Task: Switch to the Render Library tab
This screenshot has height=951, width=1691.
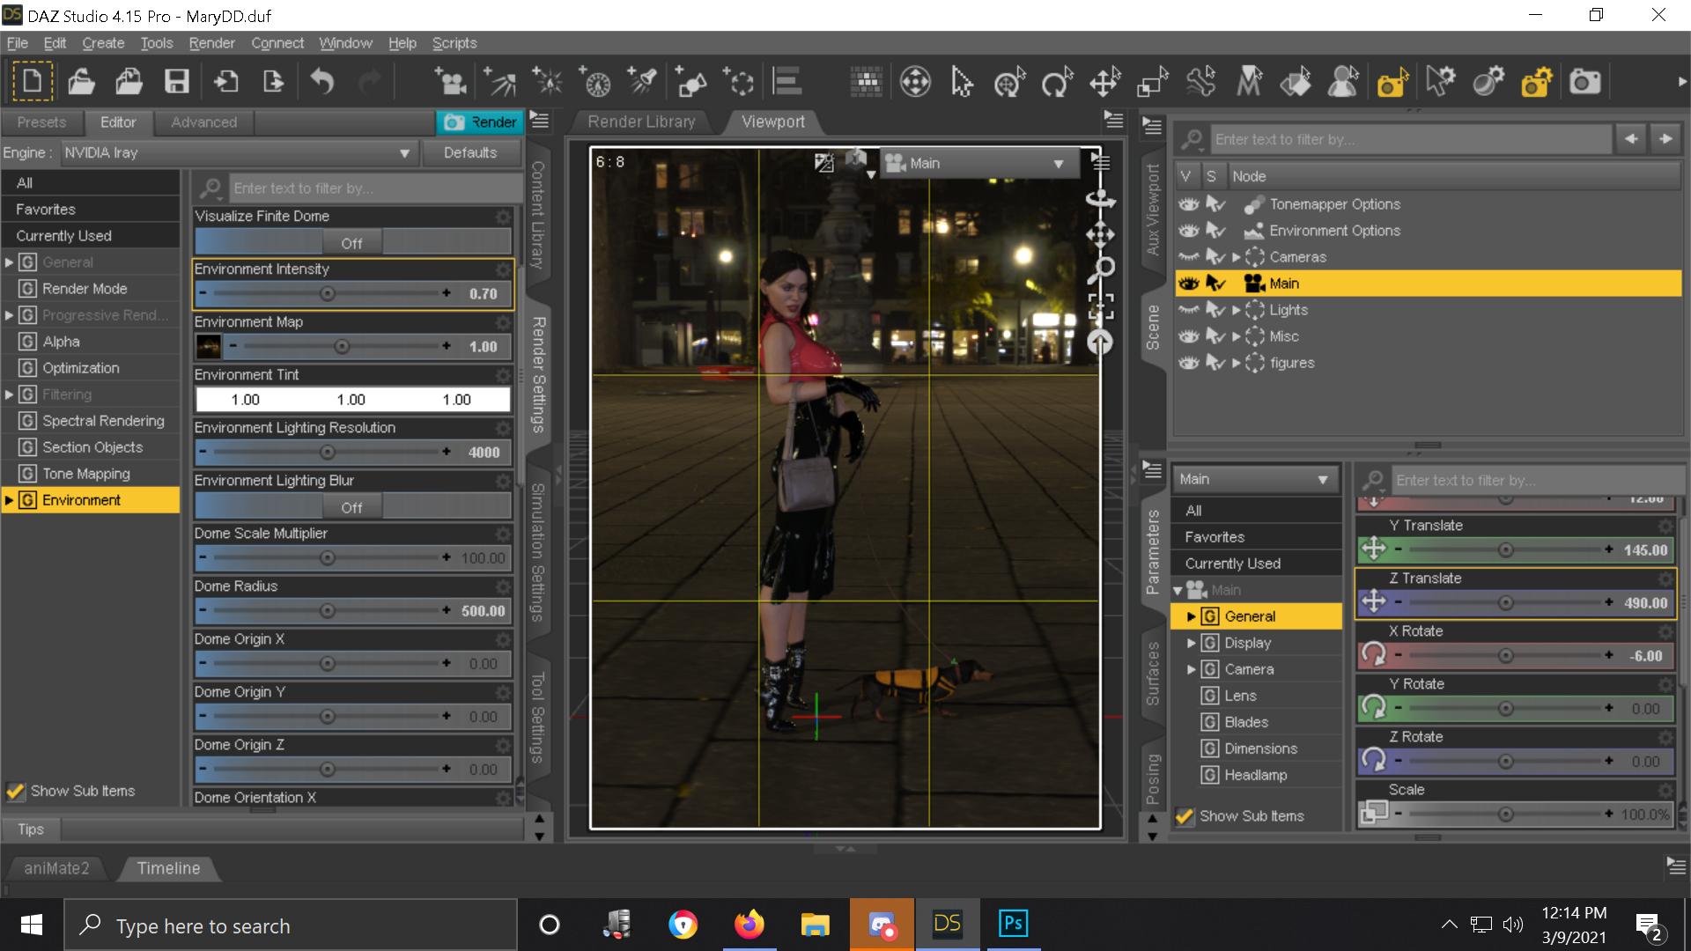Action: (641, 122)
